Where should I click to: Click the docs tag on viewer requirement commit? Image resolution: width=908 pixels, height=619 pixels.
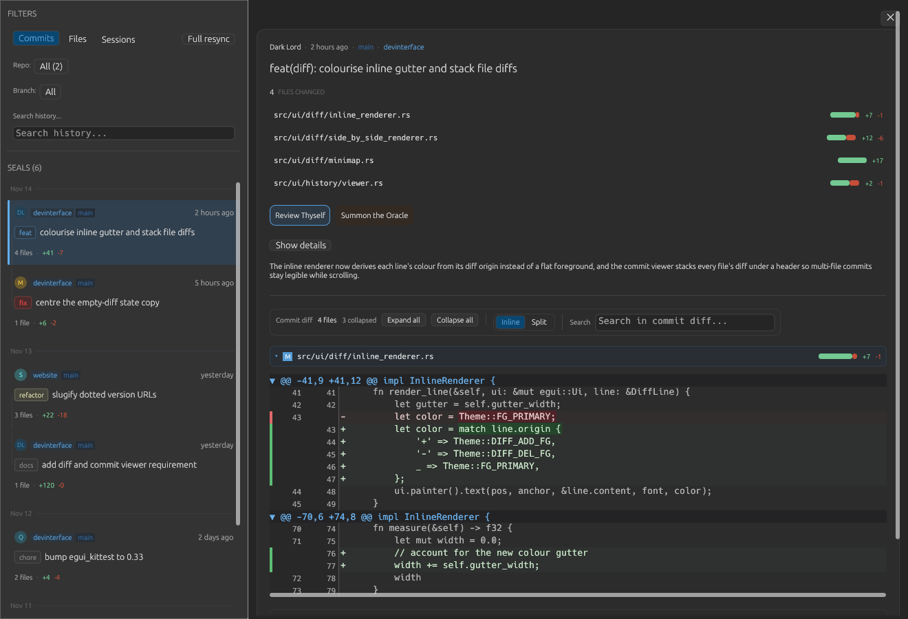(x=26, y=465)
